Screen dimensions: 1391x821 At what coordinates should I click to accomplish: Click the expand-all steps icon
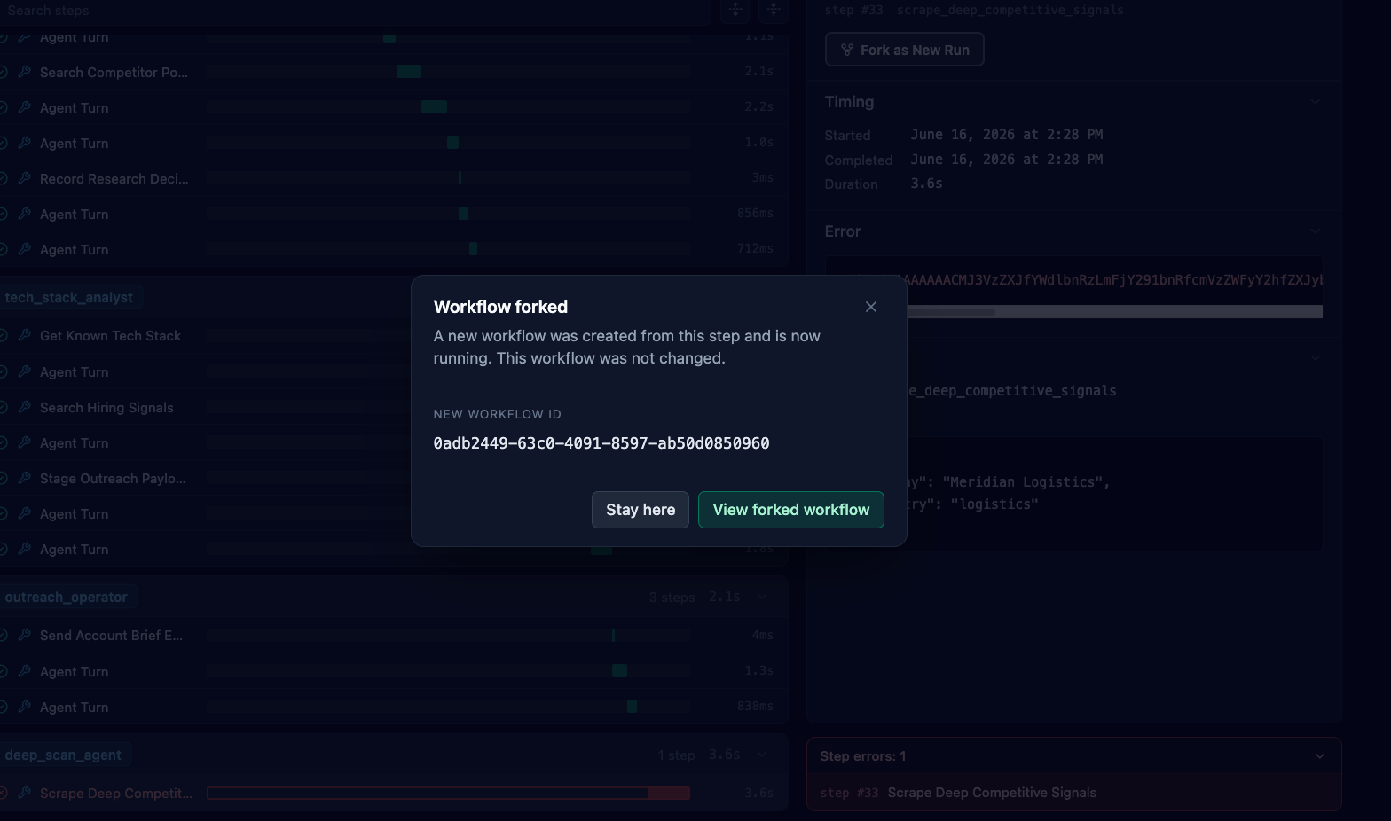point(735,10)
